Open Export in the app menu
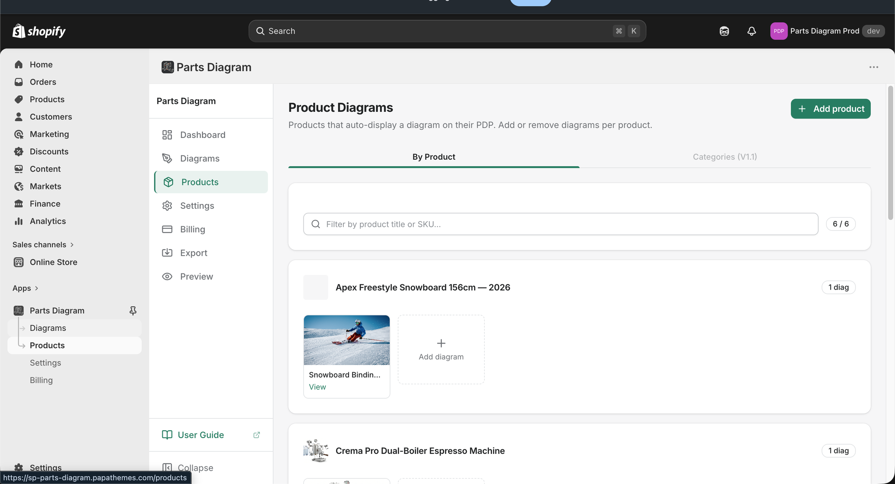Viewport: 895px width, 484px height. coord(211,253)
